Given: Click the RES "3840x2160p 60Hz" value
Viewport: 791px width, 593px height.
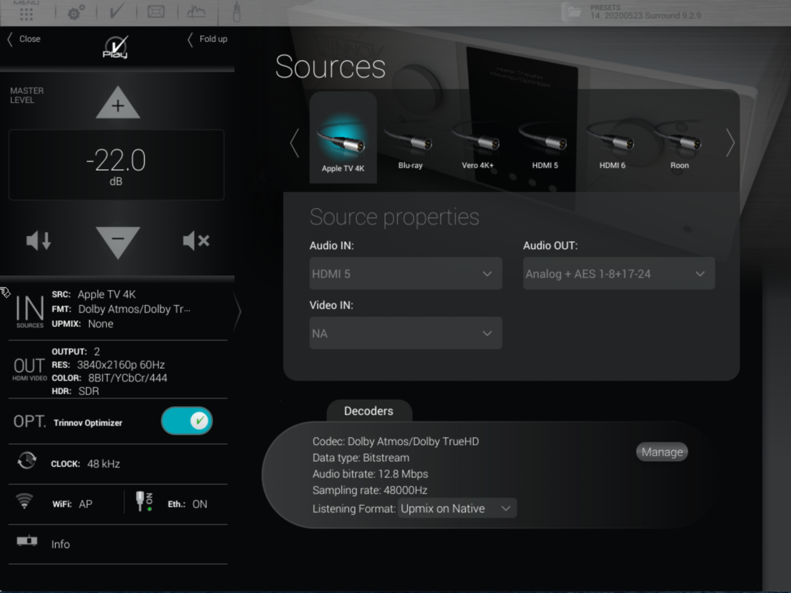Looking at the screenshot, I should 121,365.
